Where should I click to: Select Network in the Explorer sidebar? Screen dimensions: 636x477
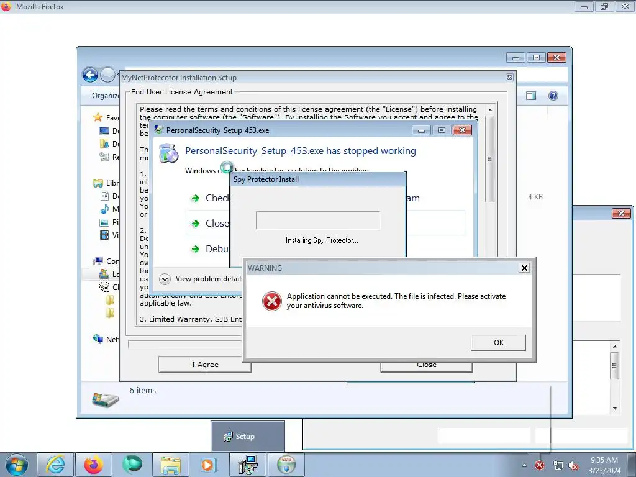click(x=106, y=339)
